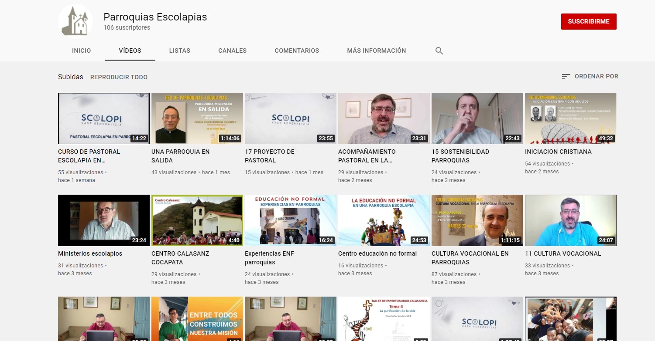
Task: Click the 14:22 duration badge
Action: point(139,138)
